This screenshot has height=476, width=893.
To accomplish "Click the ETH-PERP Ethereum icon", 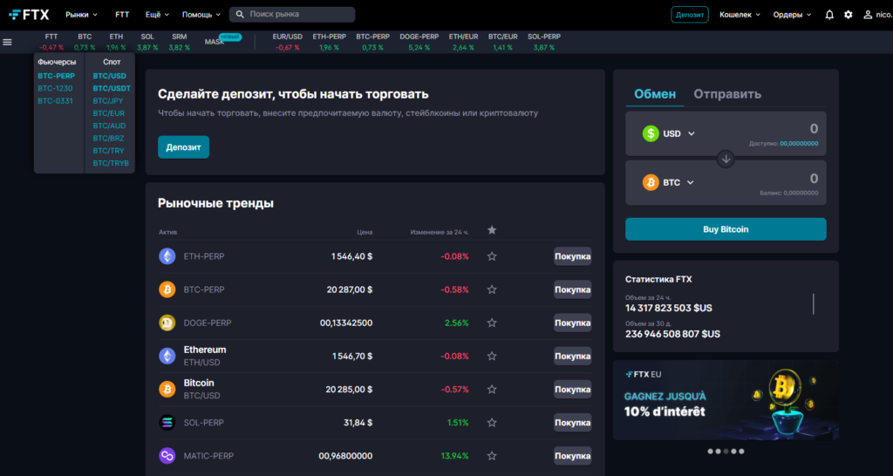I will tap(167, 256).
